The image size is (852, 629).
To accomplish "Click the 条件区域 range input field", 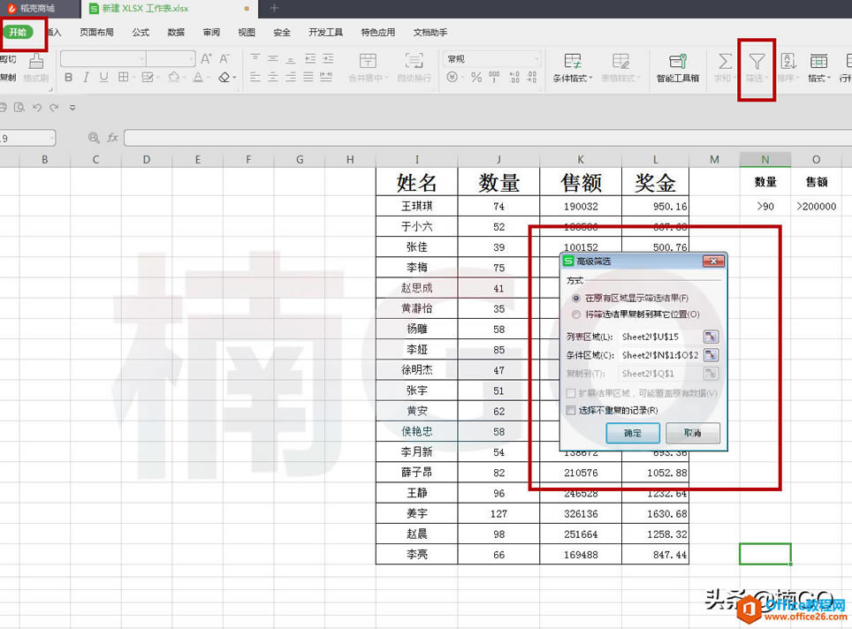I will click(659, 355).
